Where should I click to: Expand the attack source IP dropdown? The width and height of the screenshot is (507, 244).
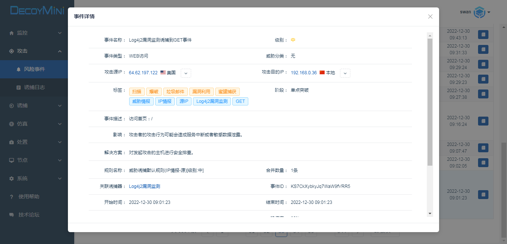tap(186, 73)
